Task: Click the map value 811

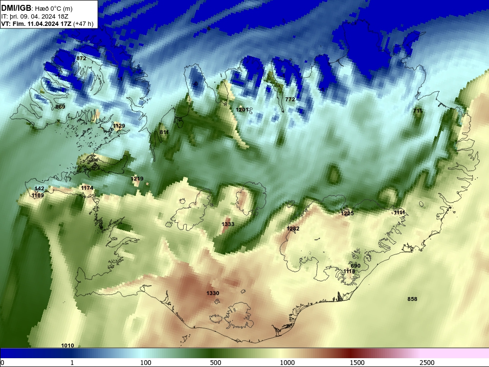Action: tap(164, 132)
